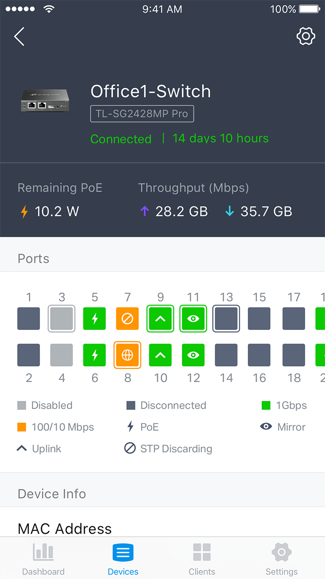Select PoE port 5
This screenshot has height=579, width=325.
click(x=94, y=319)
